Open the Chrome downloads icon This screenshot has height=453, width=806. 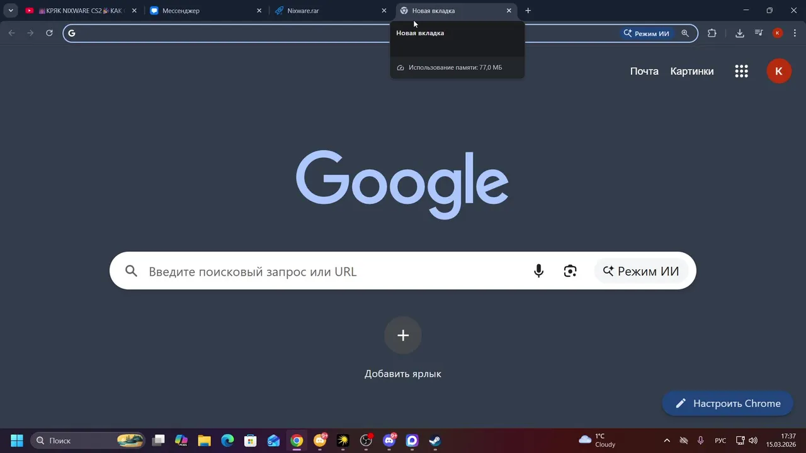pos(740,33)
